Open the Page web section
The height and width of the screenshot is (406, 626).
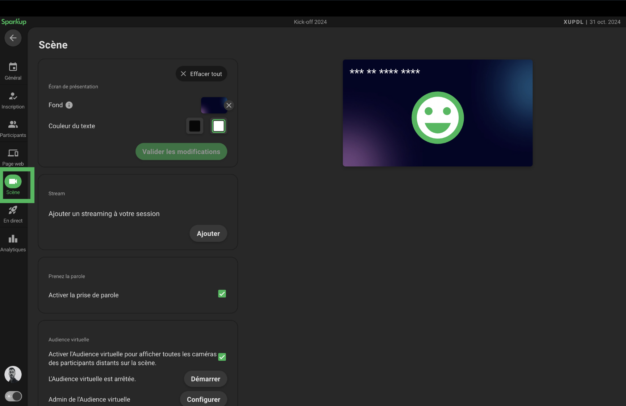point(13,157)
